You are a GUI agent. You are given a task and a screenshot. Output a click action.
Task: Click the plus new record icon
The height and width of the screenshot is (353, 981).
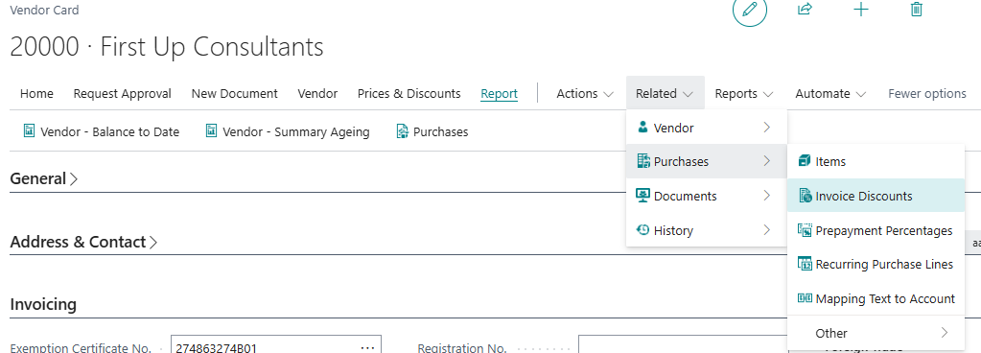[861, 10]
